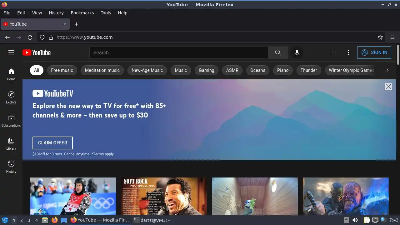This screenshot has height=225, width=400.
Task: Click the CLAIM OFFER button
Action: 52,143
